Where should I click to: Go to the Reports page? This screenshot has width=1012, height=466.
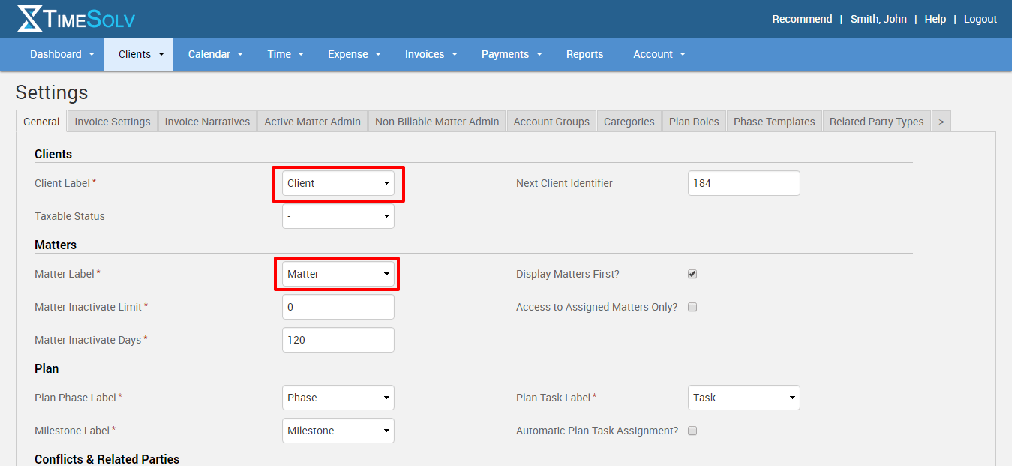(x=584, y=54)
